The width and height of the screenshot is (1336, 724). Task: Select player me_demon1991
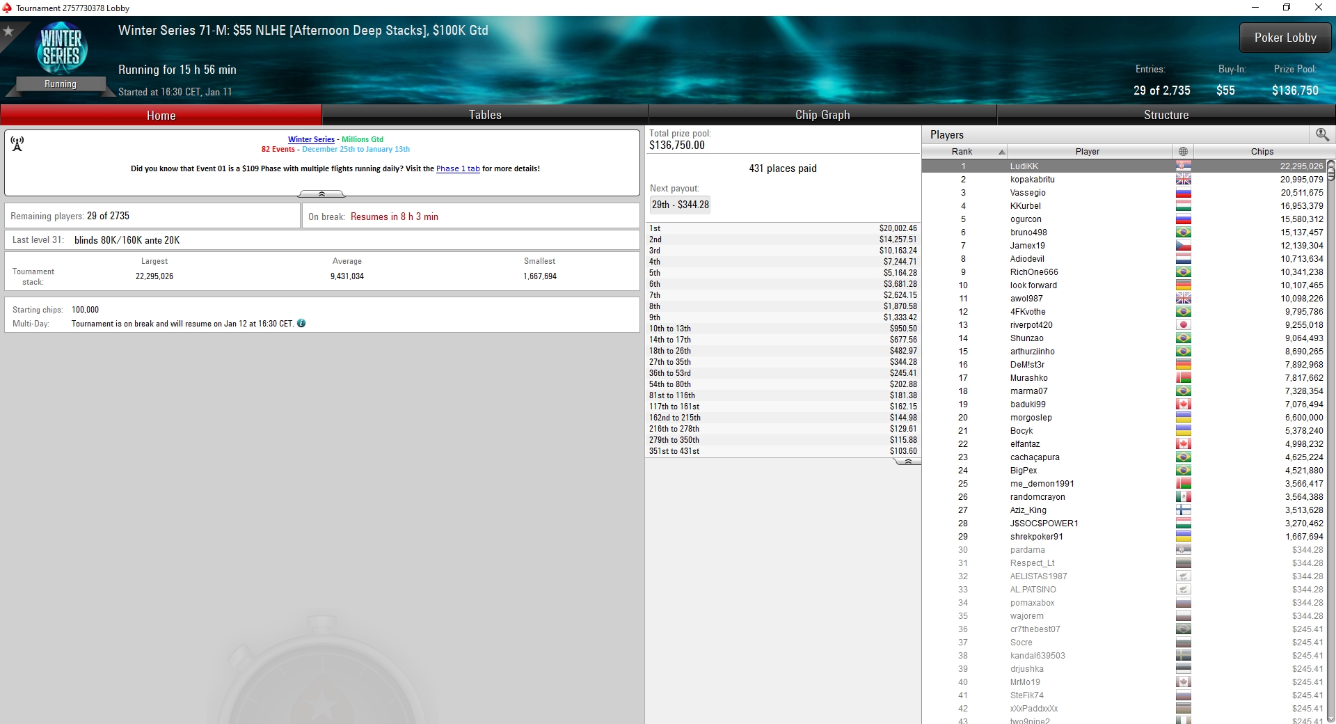(1124, 484)
